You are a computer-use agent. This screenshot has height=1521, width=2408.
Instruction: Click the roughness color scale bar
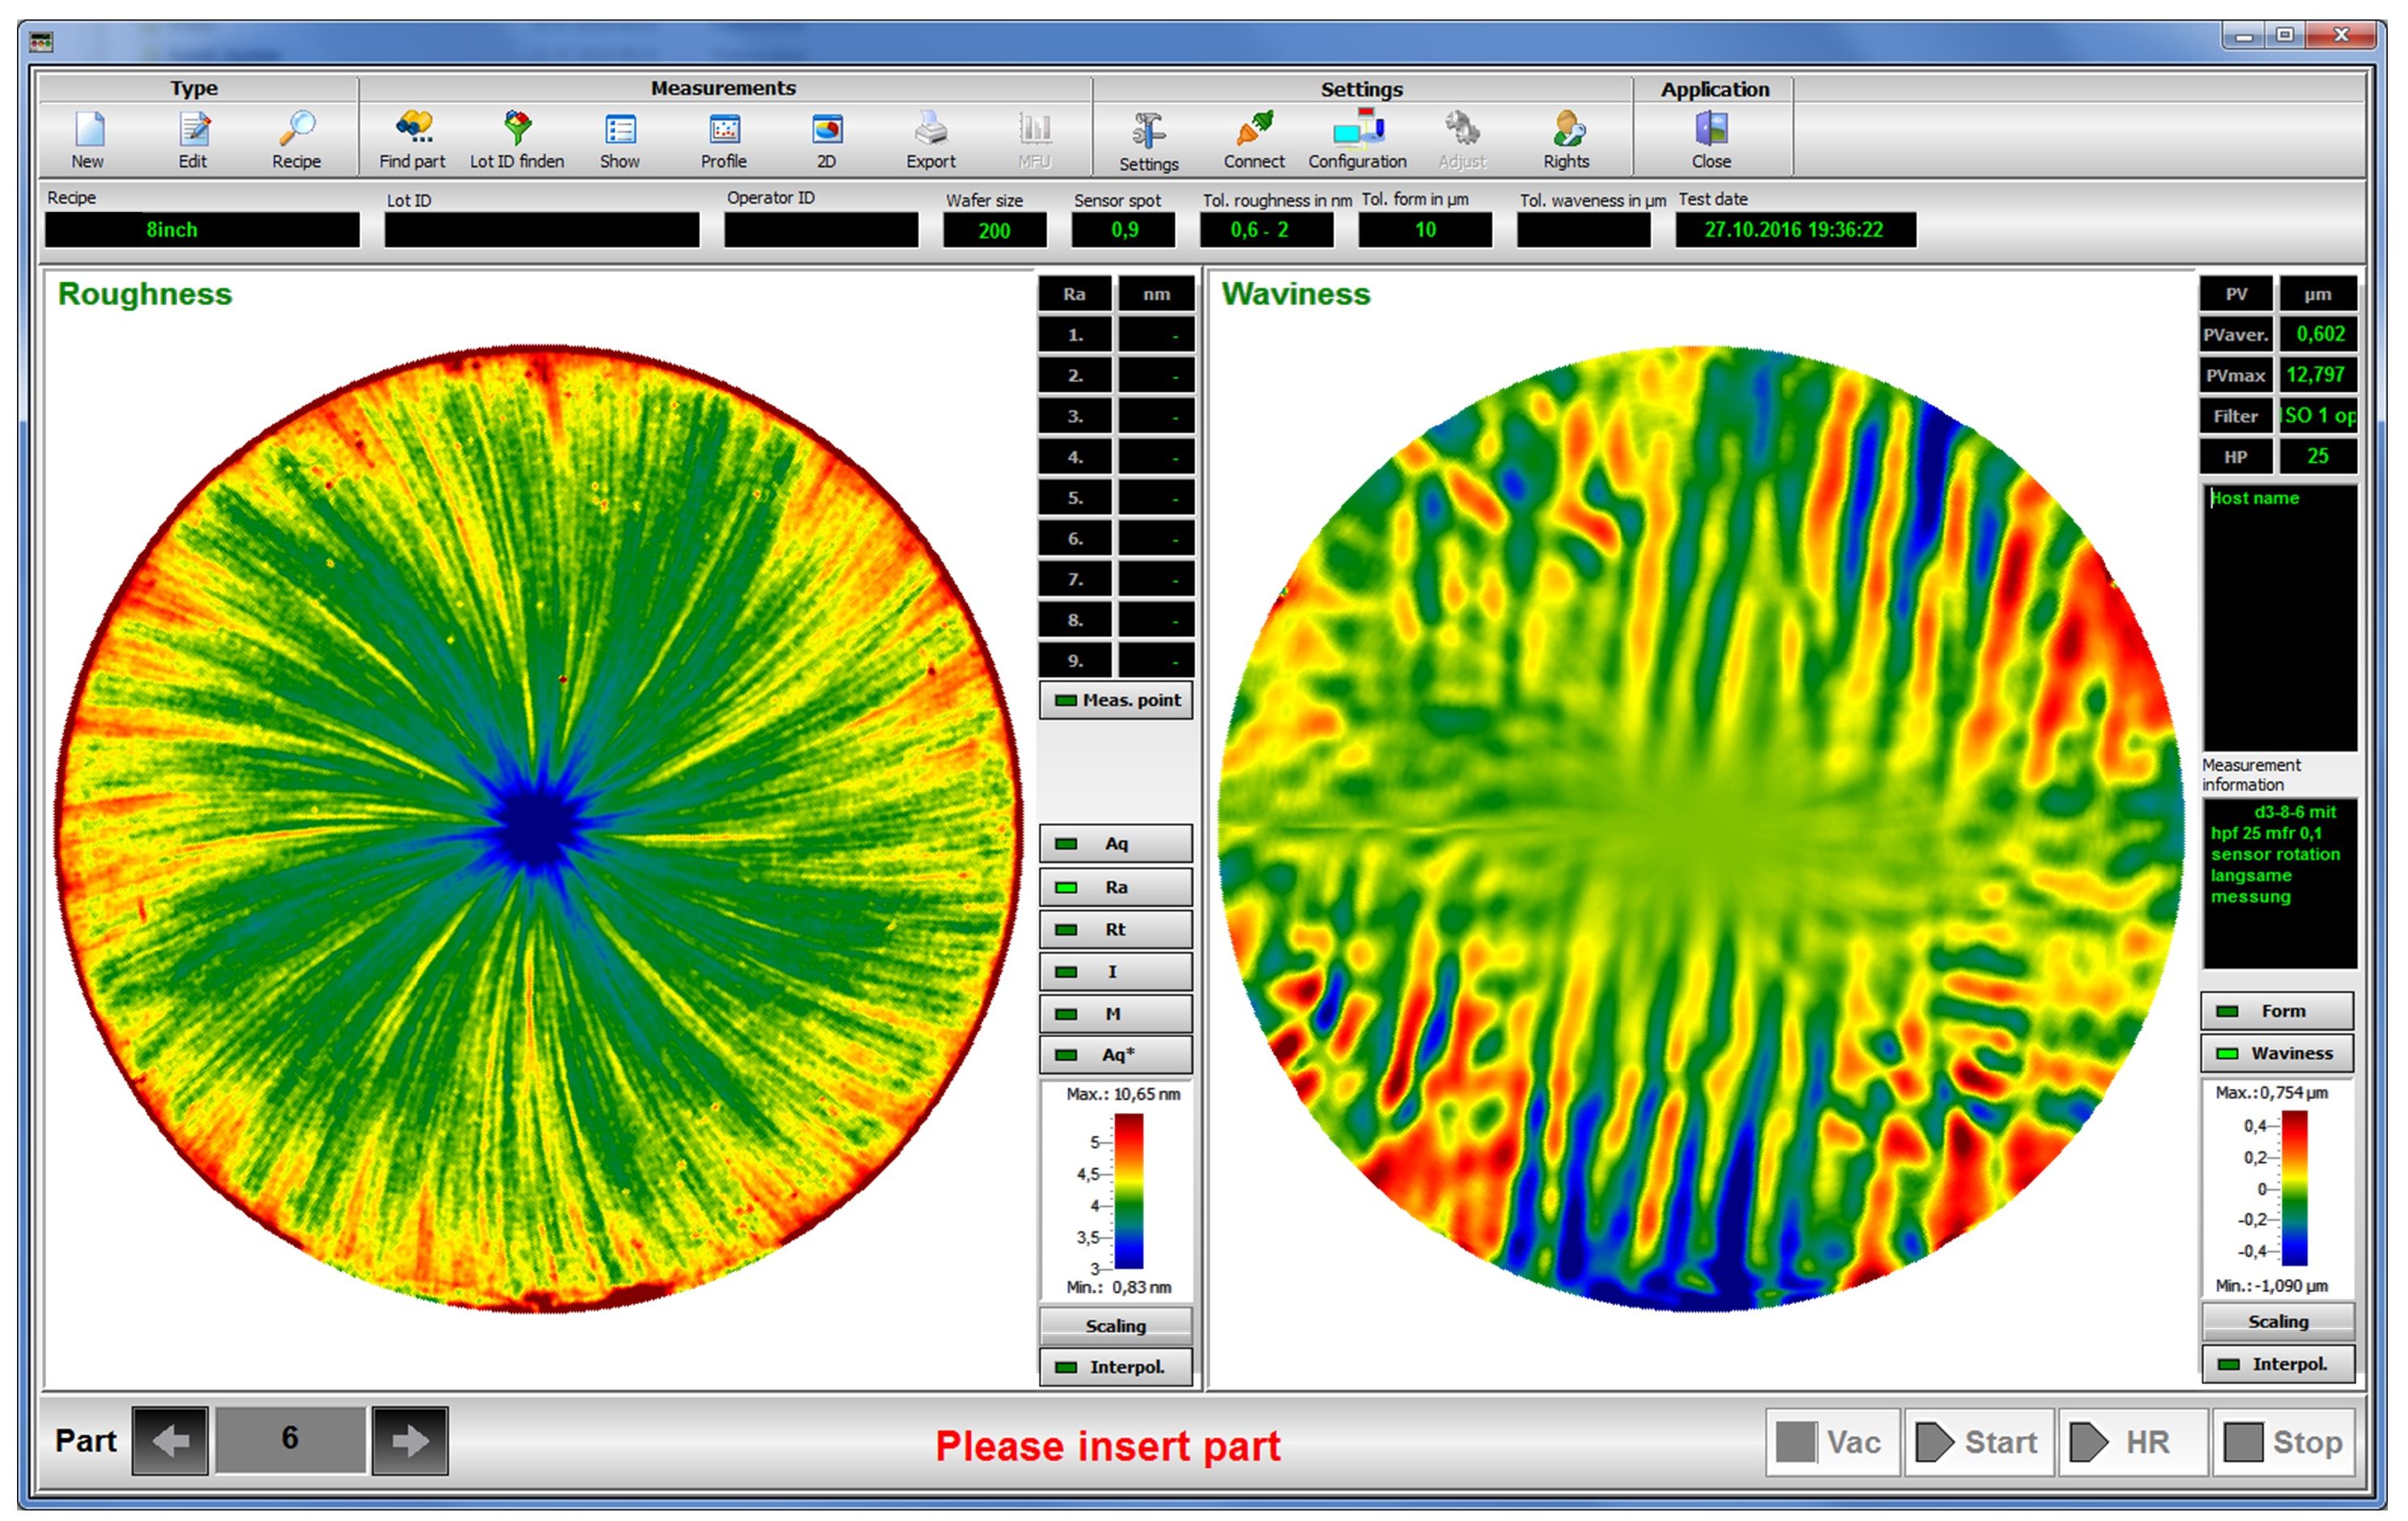[1129, 1191]
